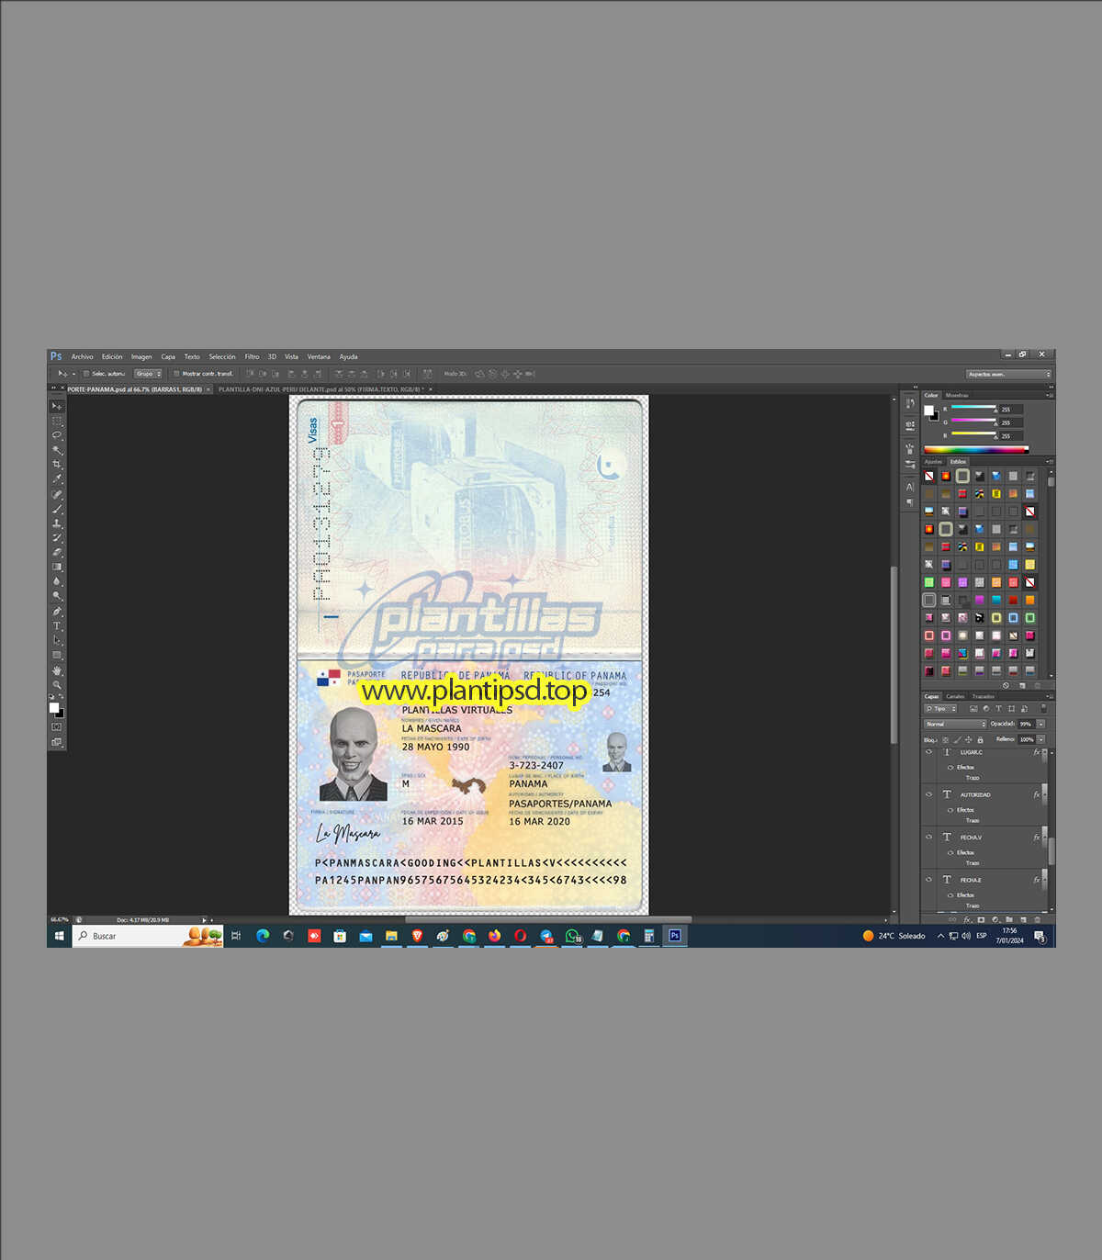This screenshot has width=1102, height=1260.
Task: Open the workspace switcher dropdown
Action: tap(1008, 374)
